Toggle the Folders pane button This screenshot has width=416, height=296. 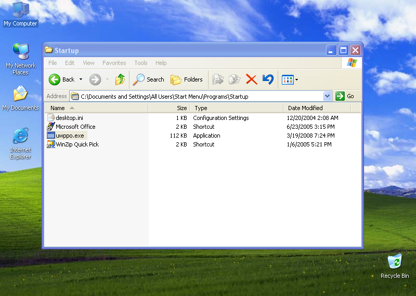[x=187, y=79]
